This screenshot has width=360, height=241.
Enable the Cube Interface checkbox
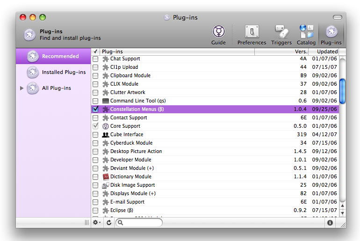coord(95,135)
